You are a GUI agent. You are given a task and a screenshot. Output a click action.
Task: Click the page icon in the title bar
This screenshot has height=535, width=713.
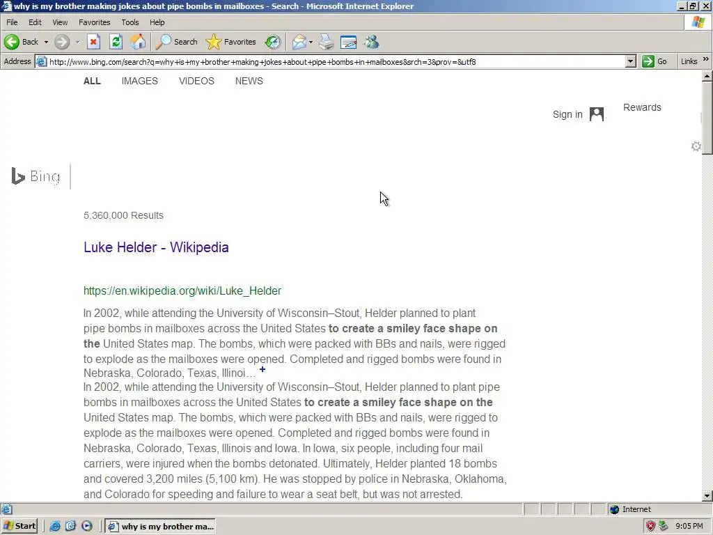point(6,6)
